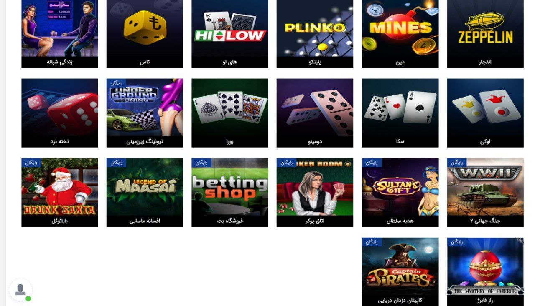Open the nightlife bar game tile
Screen dimensions: 535x306
(x=60, y=34)
